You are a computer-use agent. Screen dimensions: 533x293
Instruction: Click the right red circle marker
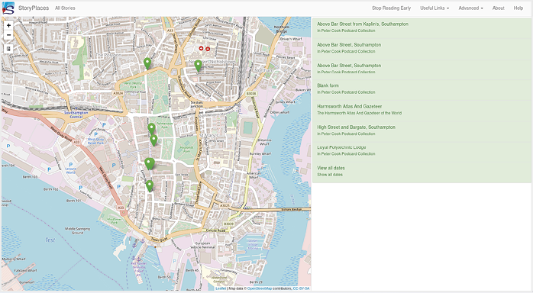coord(208,49)
